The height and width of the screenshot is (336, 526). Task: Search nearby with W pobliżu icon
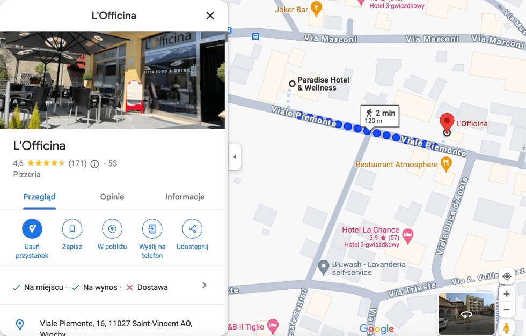[112, 229]
